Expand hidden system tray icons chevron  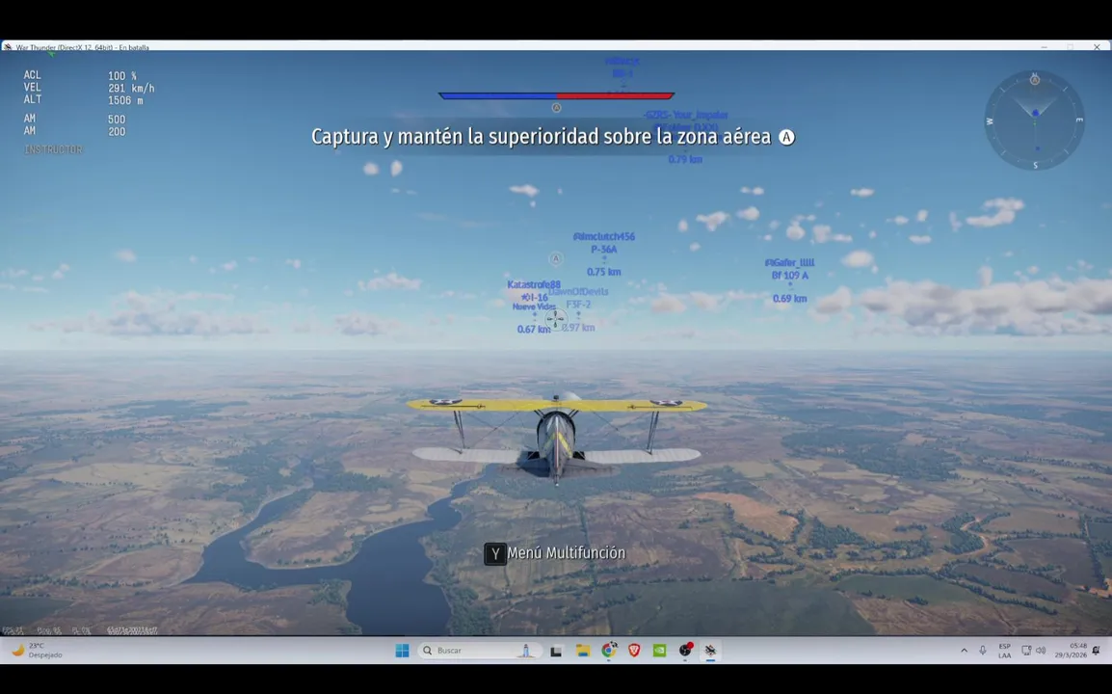click(964, 651)
